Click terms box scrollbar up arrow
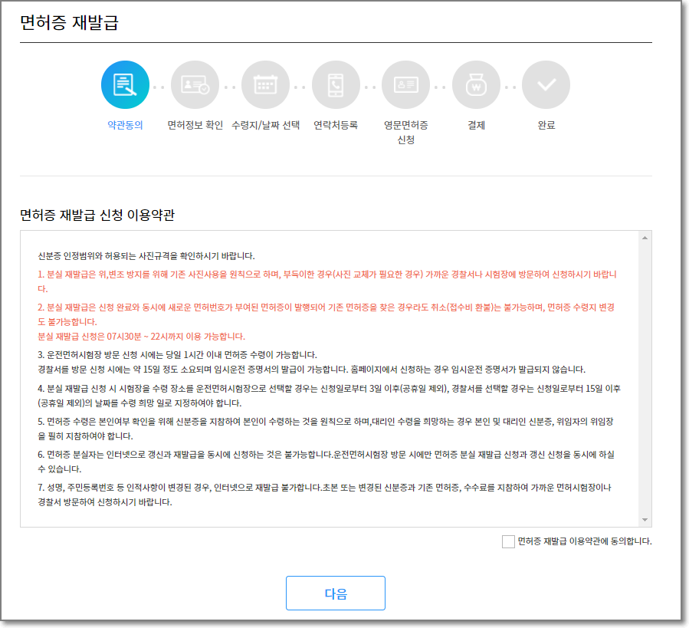689x628 pixels. 645,238
